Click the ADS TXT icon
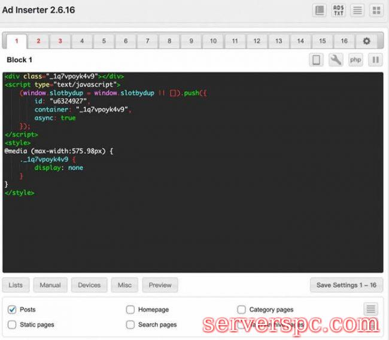 click(x=339, y=10)
